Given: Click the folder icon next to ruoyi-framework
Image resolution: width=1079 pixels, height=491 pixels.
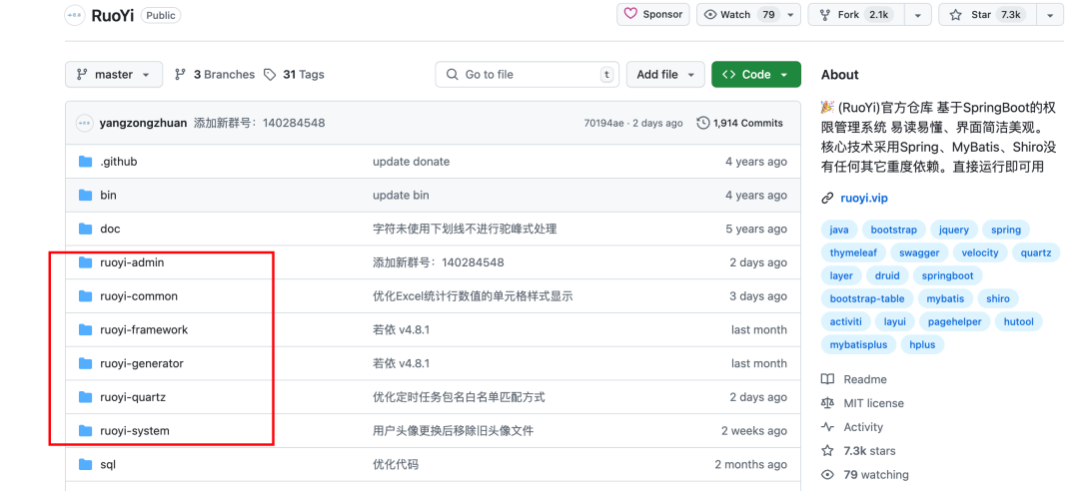Looking at the screenshot, I should [85, 330].
